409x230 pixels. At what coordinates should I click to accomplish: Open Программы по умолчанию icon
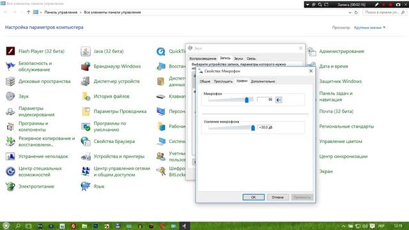coord(86,126)
